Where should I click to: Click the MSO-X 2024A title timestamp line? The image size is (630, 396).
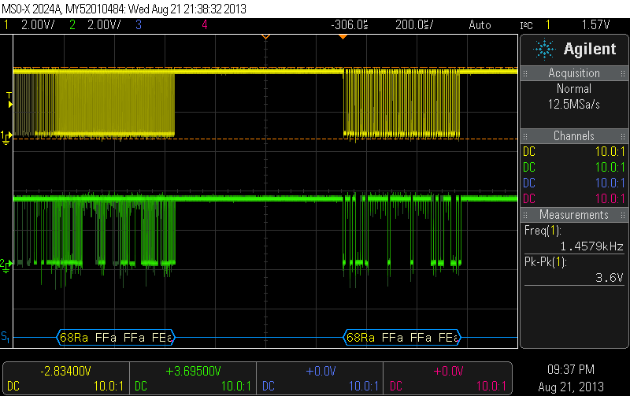(x=124, y=9)
